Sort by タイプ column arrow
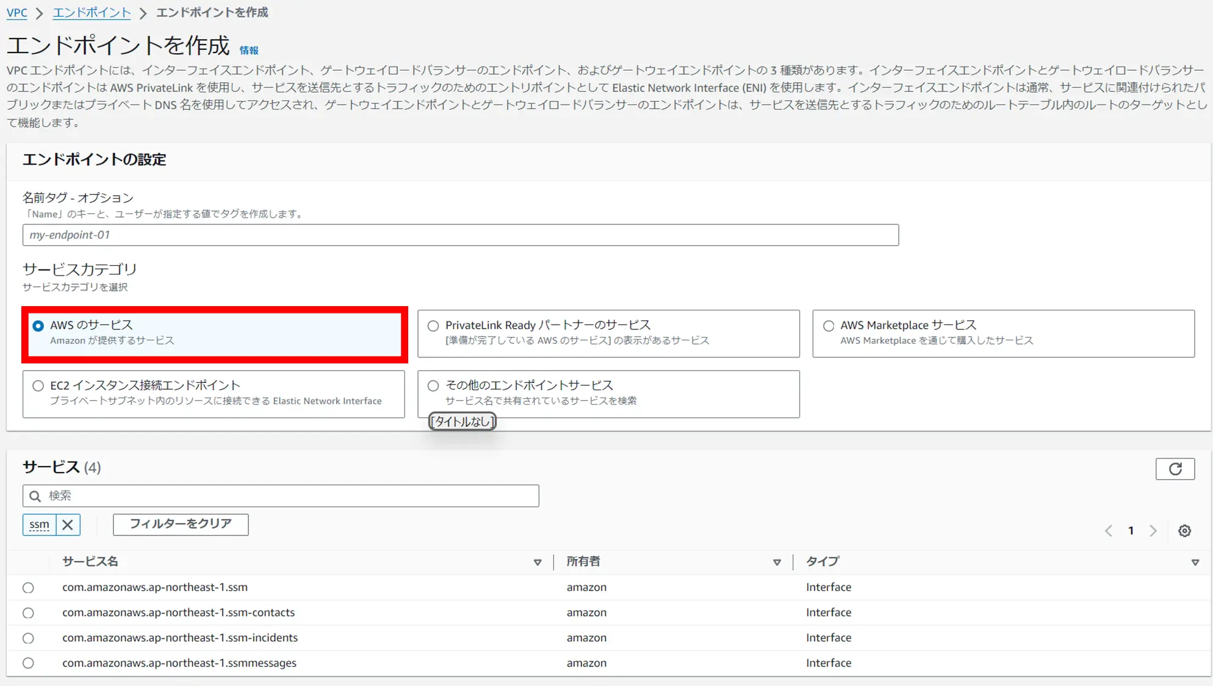Screen dimensions: 1213x686 [1195, 562]
